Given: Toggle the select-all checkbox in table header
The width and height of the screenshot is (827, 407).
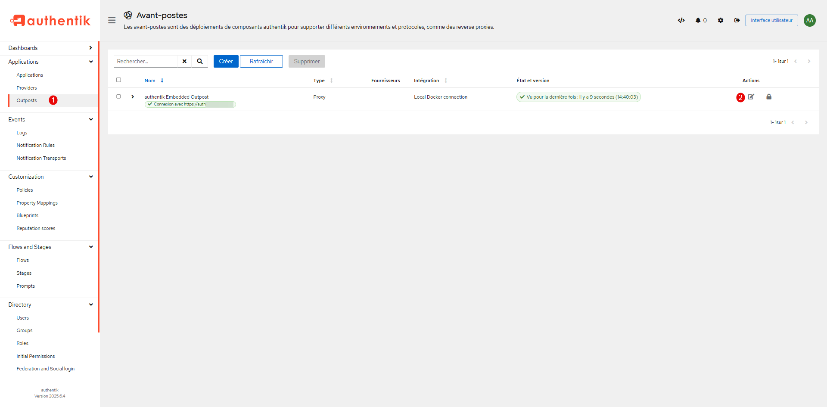Looking at the screenshot, I should point(118,80).
